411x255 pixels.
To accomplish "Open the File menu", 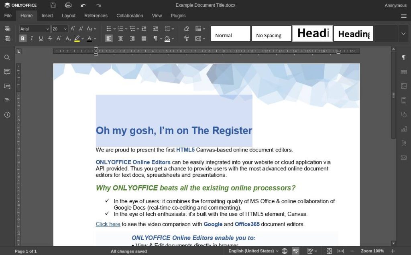I will 8,16.
